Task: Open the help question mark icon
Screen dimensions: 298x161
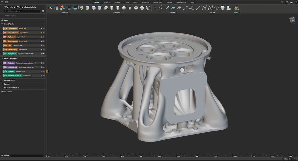Action: (287, 2)
